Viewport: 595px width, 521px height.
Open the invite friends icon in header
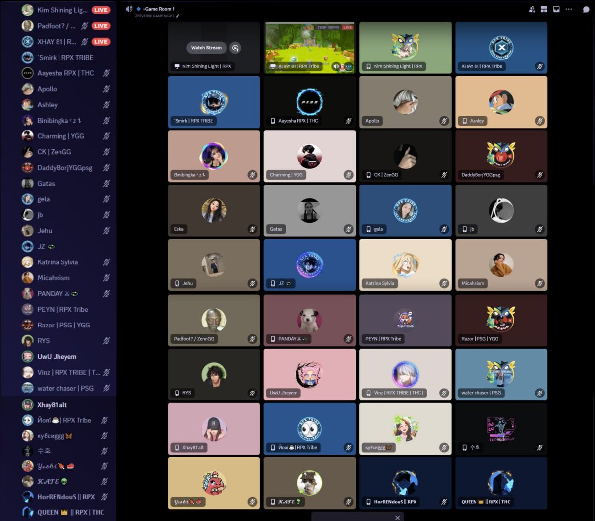point(532,9)
